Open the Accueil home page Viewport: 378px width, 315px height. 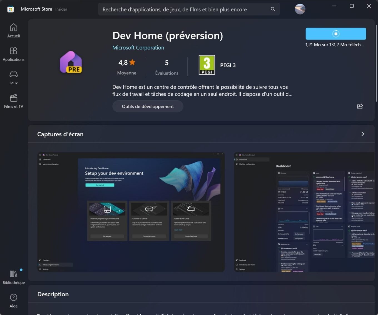click(x=13, y=31)
